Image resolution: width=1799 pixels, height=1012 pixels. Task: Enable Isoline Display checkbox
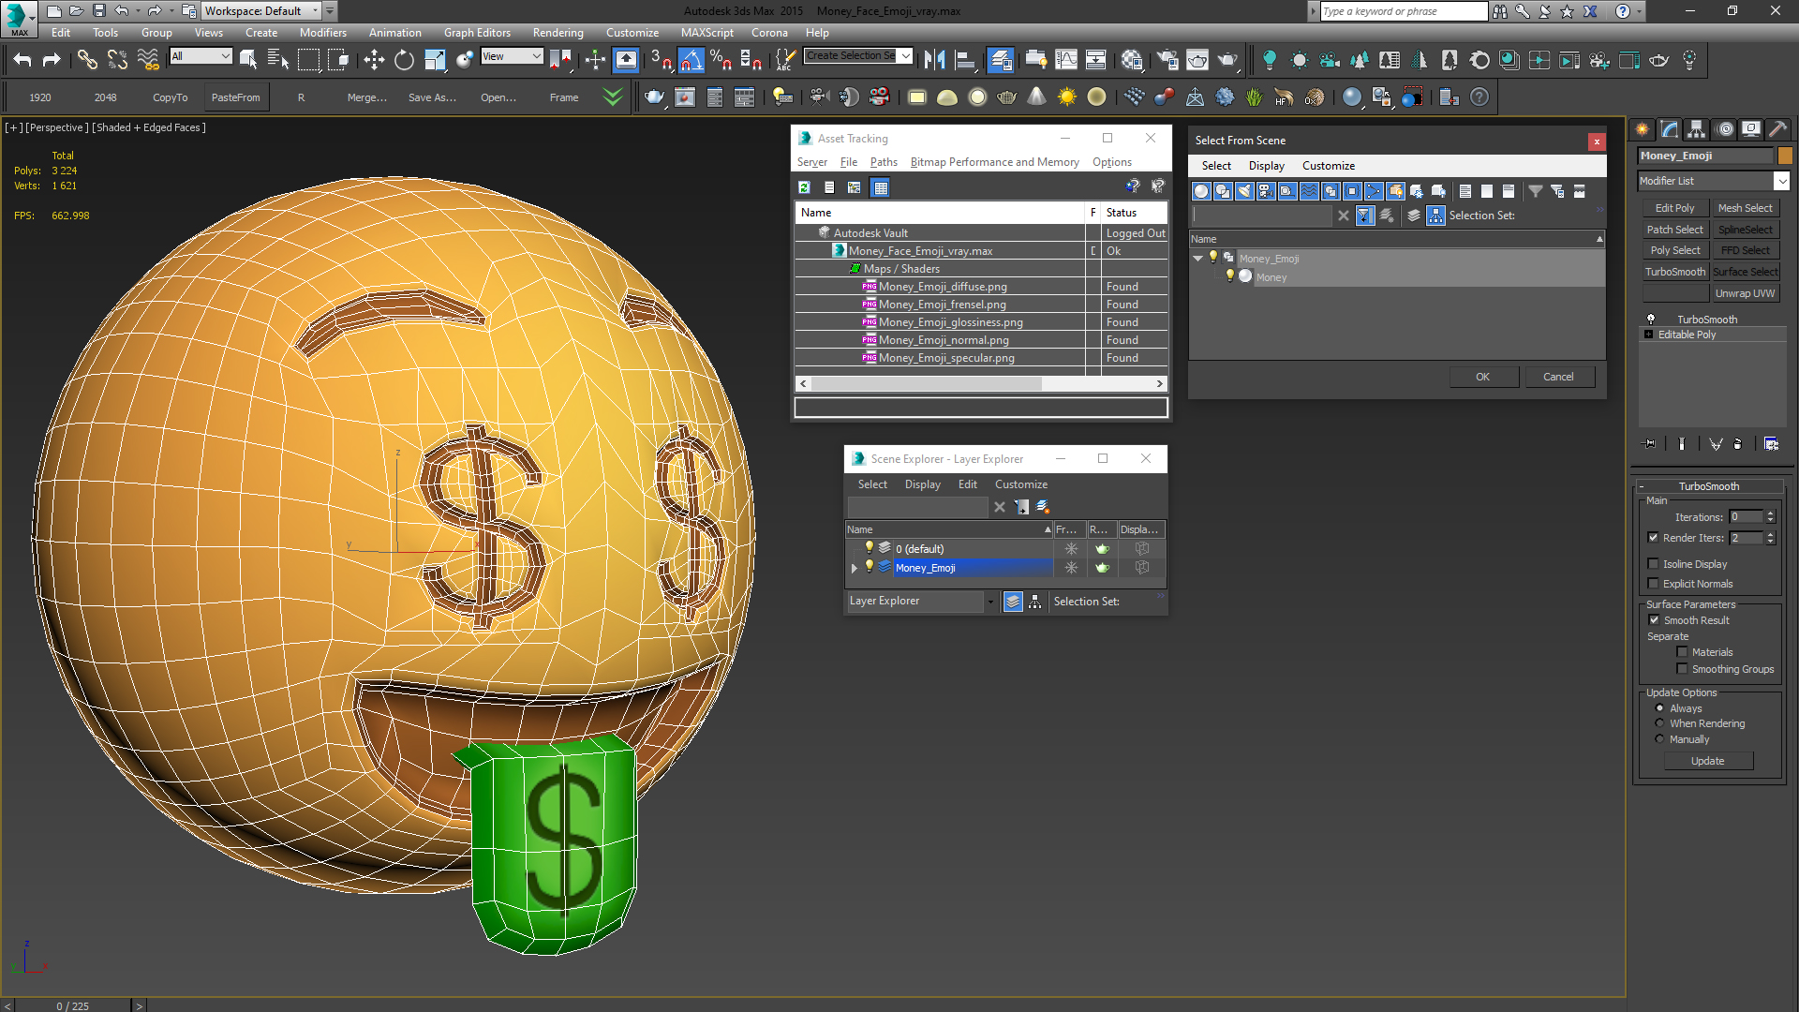click(1654, 564)
